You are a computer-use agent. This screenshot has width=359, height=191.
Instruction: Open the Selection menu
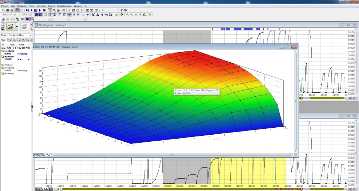[x=41, y=6]
